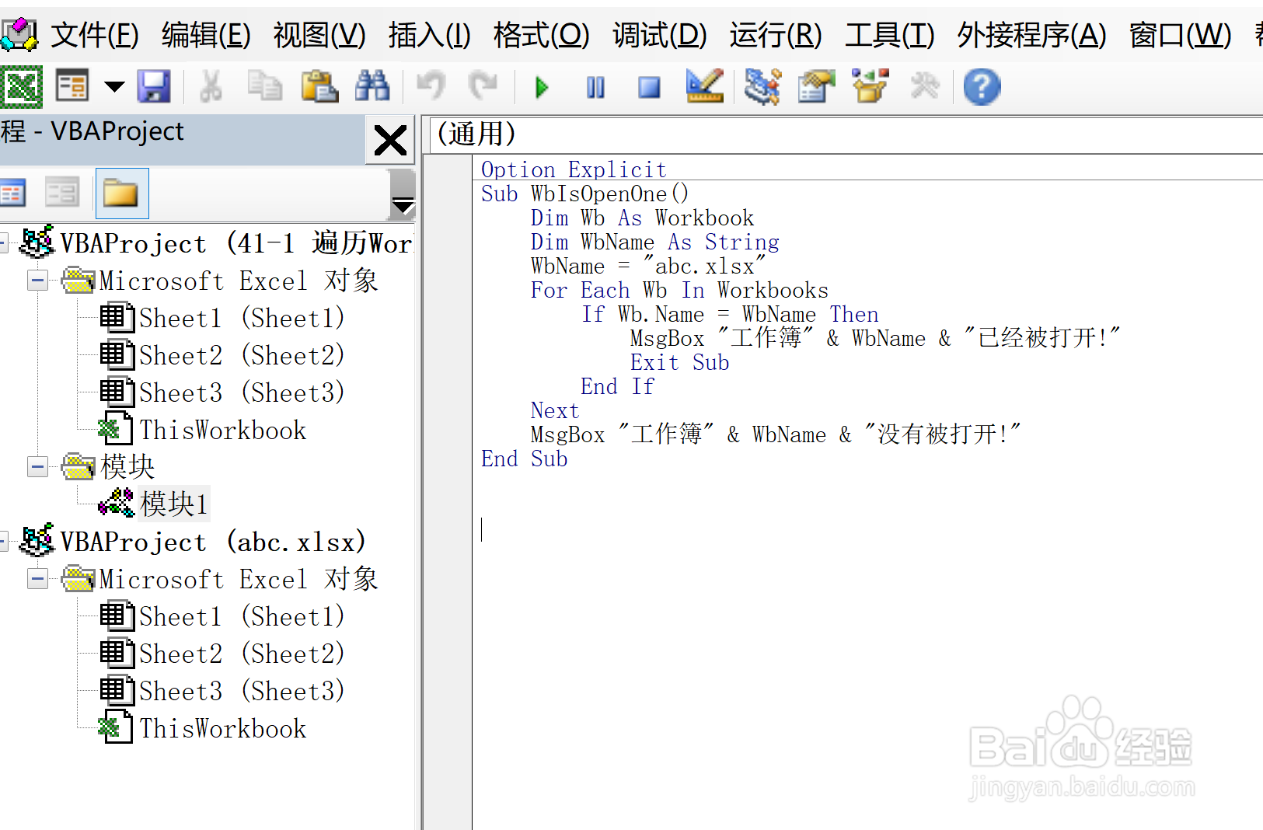Viewport: 1263px width, 830px height.
Task: Open 视图(V) menu
Action: pos(319,35)
